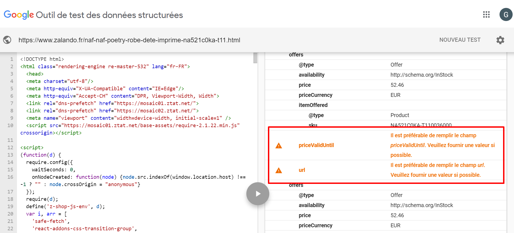The image size is (514, 233).
Task: Click the url warning triangle icon
Action: (279, 170)
